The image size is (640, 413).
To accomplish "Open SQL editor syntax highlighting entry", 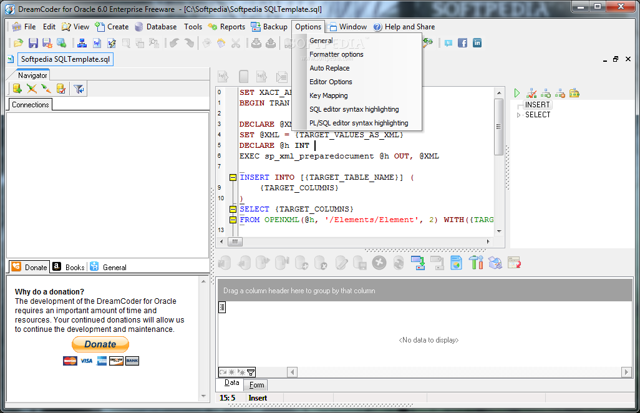I will tap(354, 109).
